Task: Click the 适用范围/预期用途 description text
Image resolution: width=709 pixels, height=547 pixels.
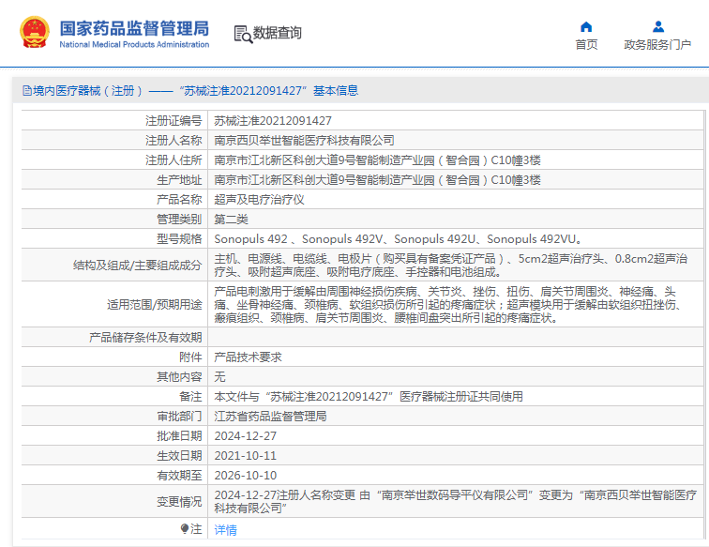Action: tap(447, 305)
